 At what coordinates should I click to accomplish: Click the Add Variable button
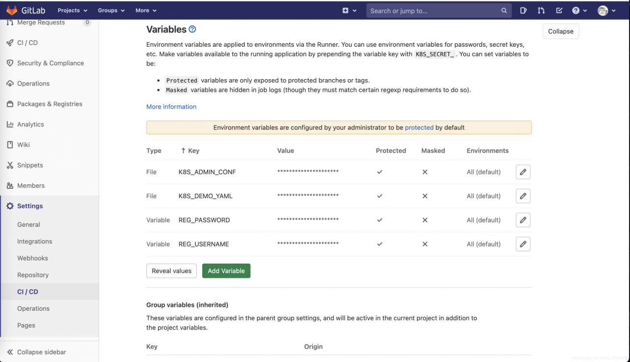pos(226,271)
